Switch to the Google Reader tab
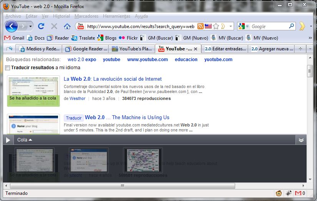This screenshot has width=317, height=201. tap(85, 49)
